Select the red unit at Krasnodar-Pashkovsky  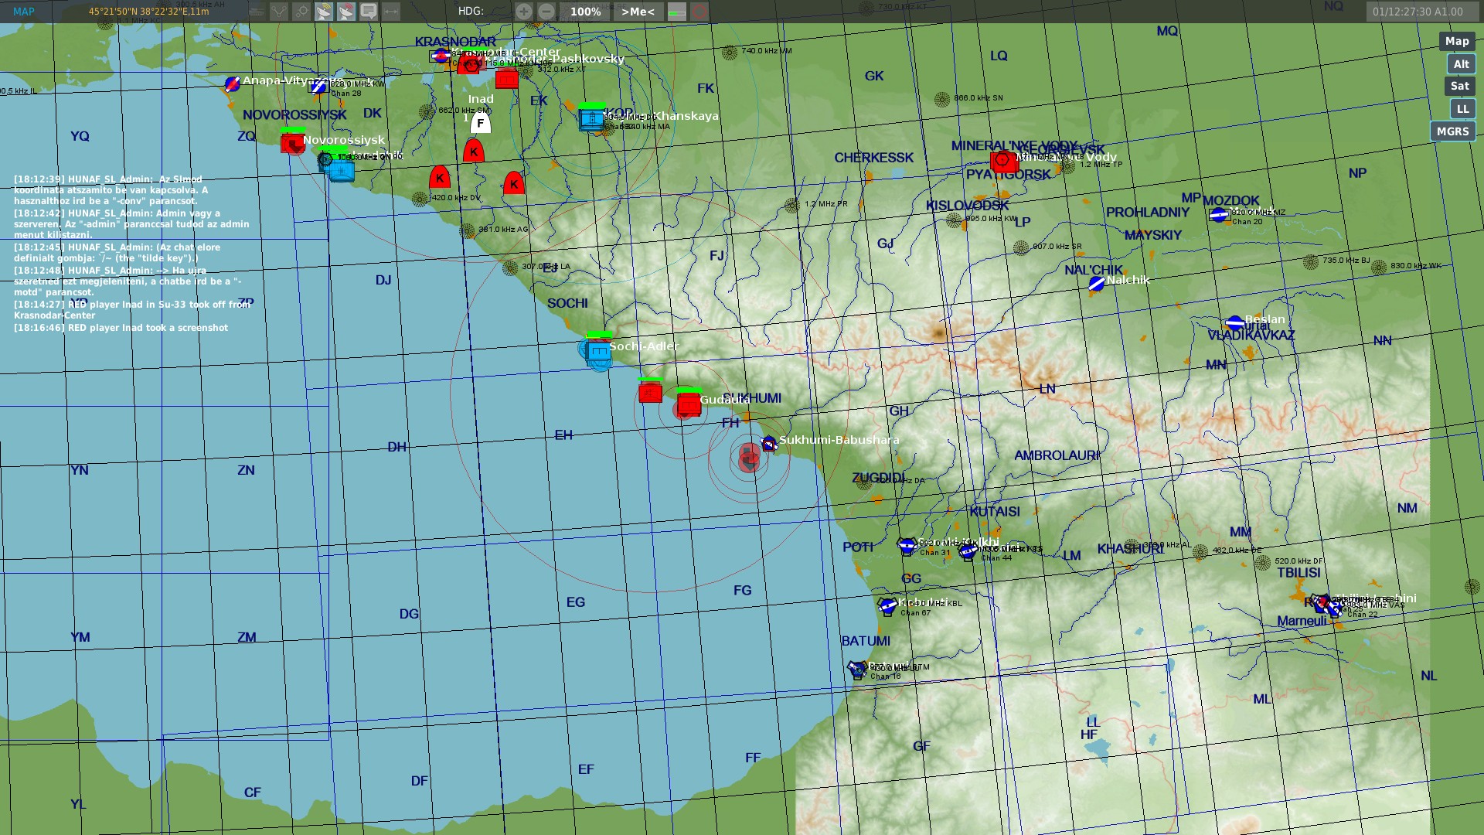507,78
